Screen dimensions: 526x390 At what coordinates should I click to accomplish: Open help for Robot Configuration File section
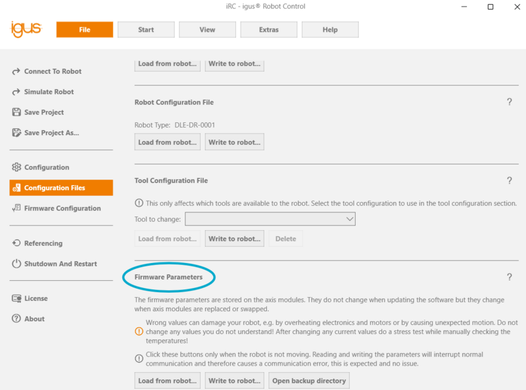click(509, 102)
